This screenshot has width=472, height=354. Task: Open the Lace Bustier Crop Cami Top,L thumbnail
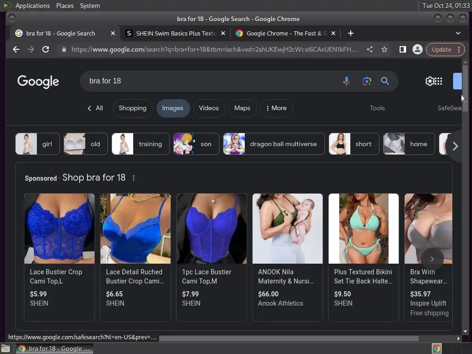point(59,229)
